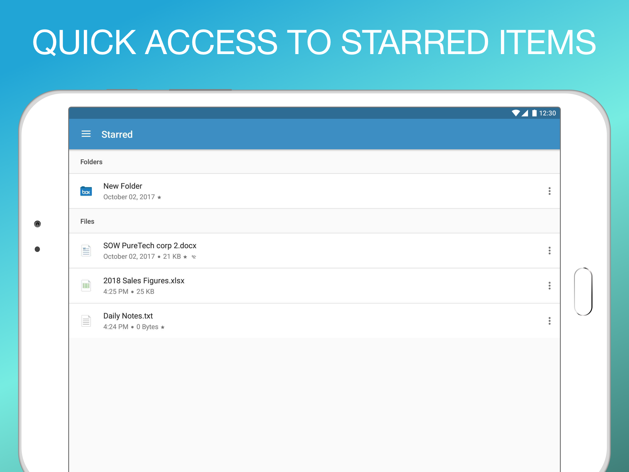This screenshot has width=629, height=472.
Task: Click the Starred screen title
Action: point(117,134)
